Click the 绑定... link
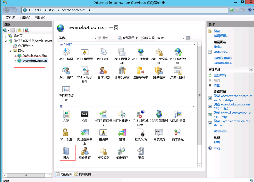This screenshot has height=182, width=254. click(218, 47)
